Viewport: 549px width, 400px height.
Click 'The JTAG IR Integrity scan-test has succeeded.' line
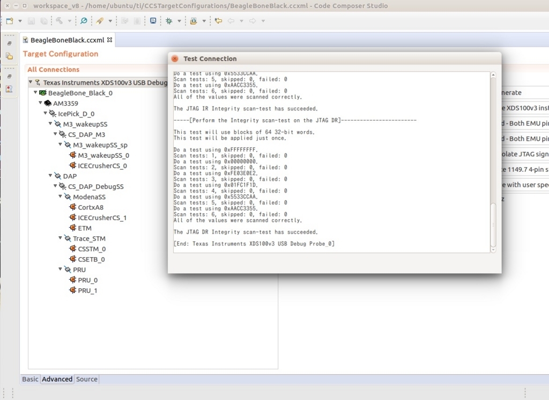pos(246,108)
